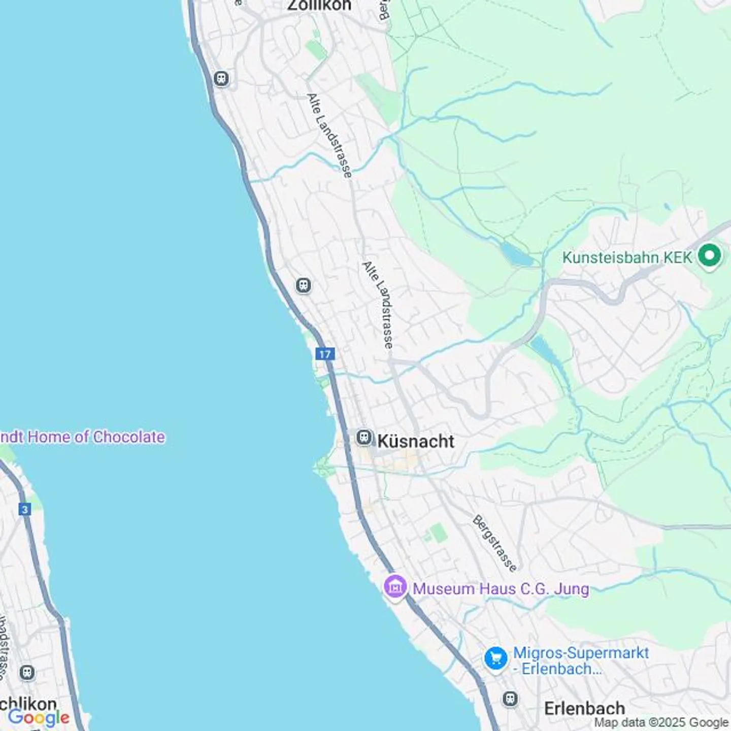The width and height of the screenshot is (731, 731).
Task: Select the station icon north of Küsnacht
Action: pyautogui.click(x=303, y=285)
